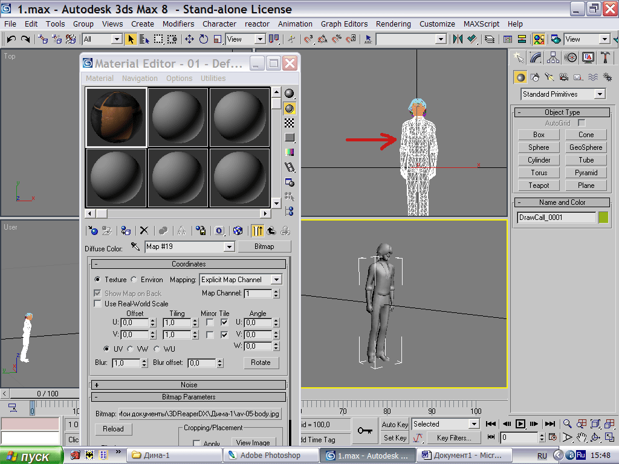Select the Lights category icon
619x464 pixels.
(x=549, y=77)
